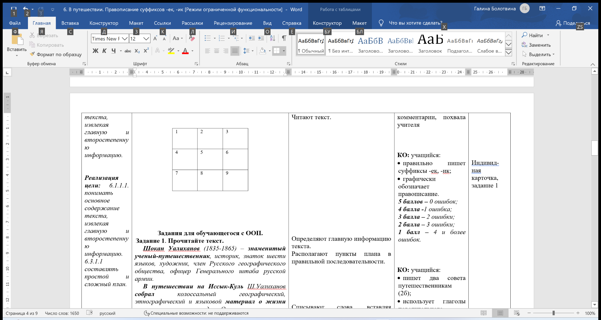Center align the paragraph text
The image size is (601, 320).
(216, 51)
